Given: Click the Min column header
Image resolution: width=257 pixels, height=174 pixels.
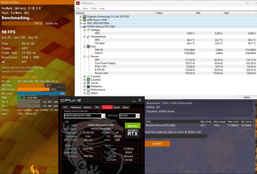Looking at the screenshot, I should pos(209,13).
